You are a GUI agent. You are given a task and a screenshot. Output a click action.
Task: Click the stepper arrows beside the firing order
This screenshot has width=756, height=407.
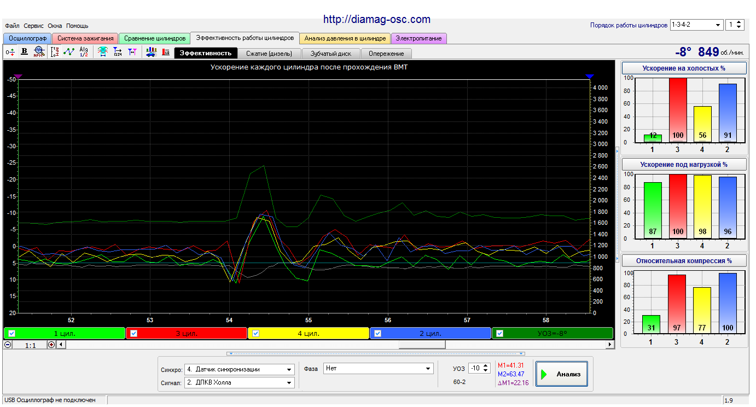[x=739, y=25]
